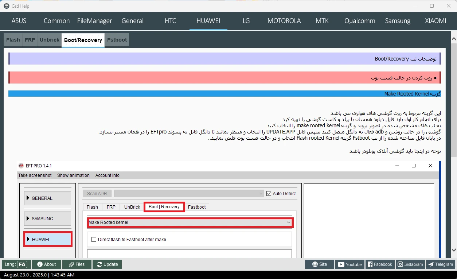Toggle the FA language switch
This screenshot has width=457, height=279.
22,264
